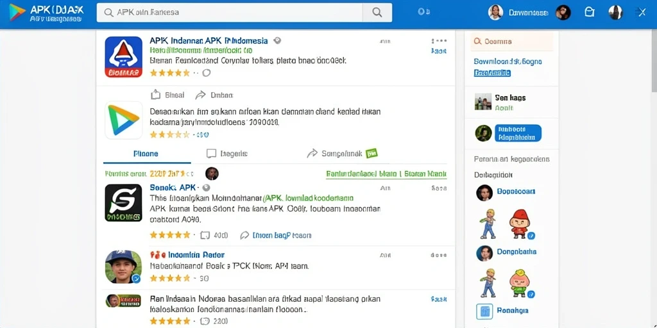Click the blue link right of last card
Screen dimensions: 657x328
(439, 300)
